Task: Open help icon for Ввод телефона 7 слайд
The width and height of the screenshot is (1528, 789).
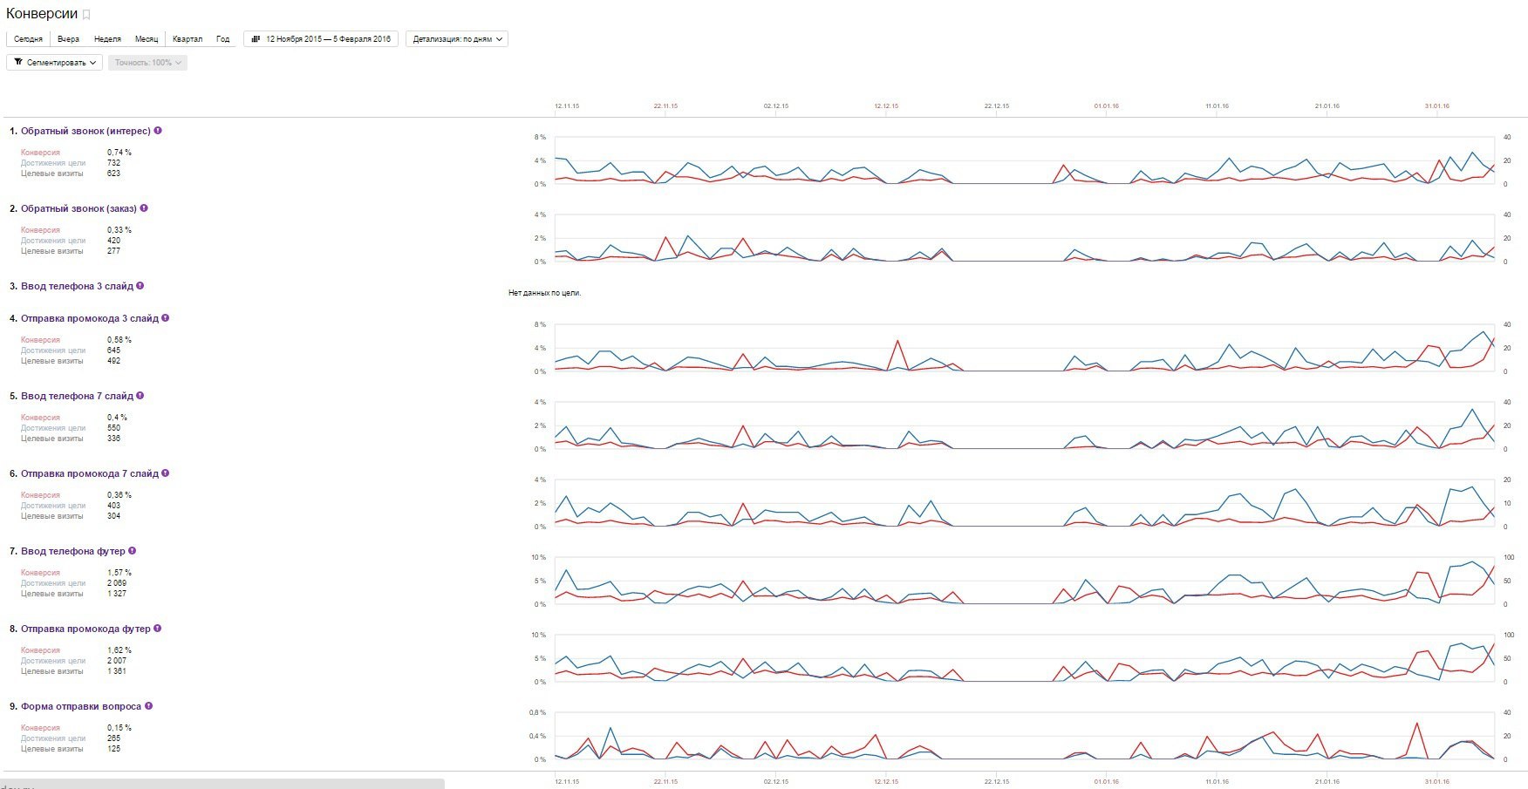Action: pos(140,396)
